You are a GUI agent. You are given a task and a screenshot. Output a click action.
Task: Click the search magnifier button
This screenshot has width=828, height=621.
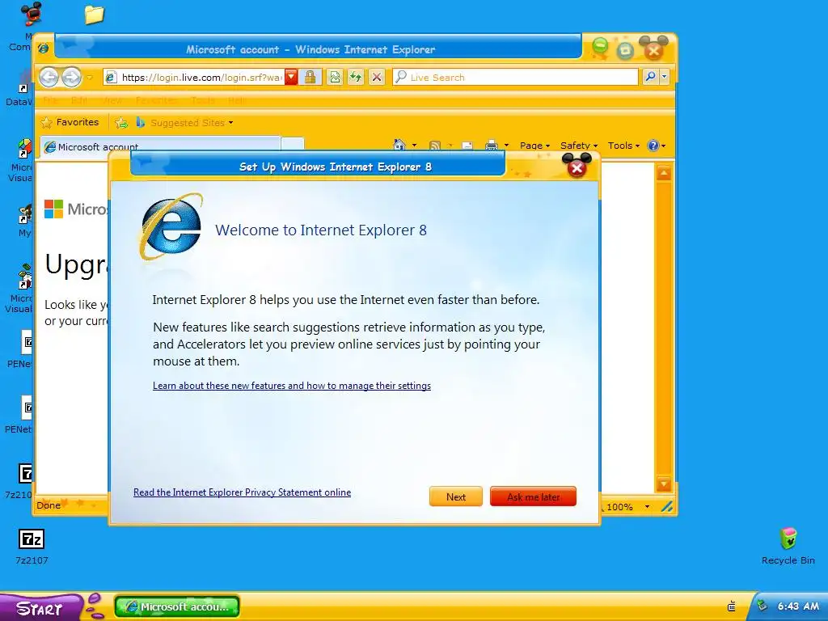click(651, 77)
